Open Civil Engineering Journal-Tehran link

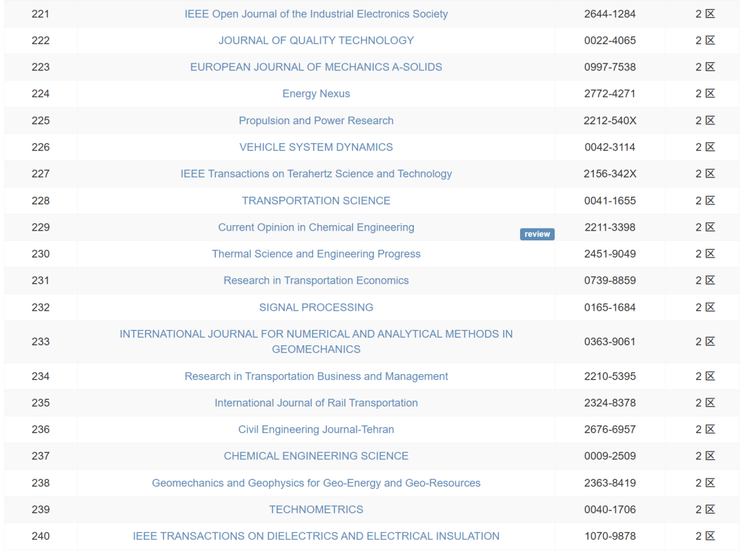click(x=316, y=429)
